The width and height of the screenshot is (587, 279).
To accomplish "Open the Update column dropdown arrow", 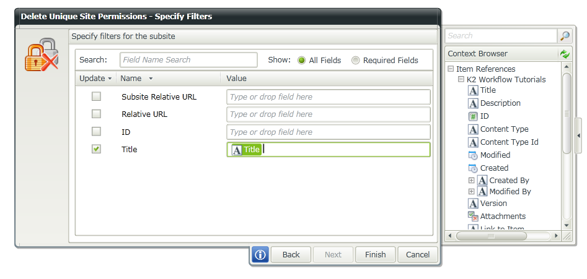I will [x=110, y=79].
